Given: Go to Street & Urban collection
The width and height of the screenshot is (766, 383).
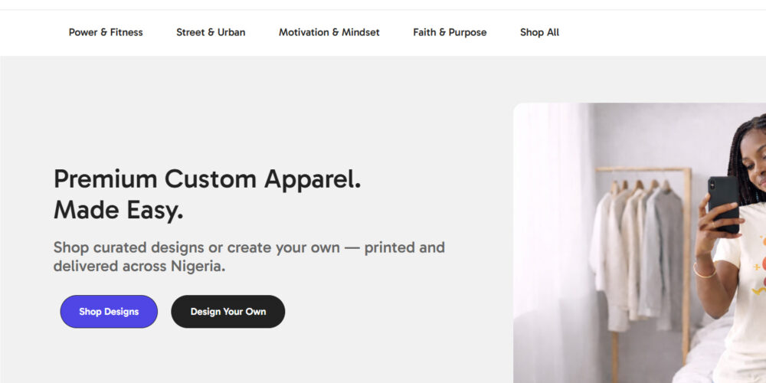Looking at the screenshot, I should click(x=211, y=32).
